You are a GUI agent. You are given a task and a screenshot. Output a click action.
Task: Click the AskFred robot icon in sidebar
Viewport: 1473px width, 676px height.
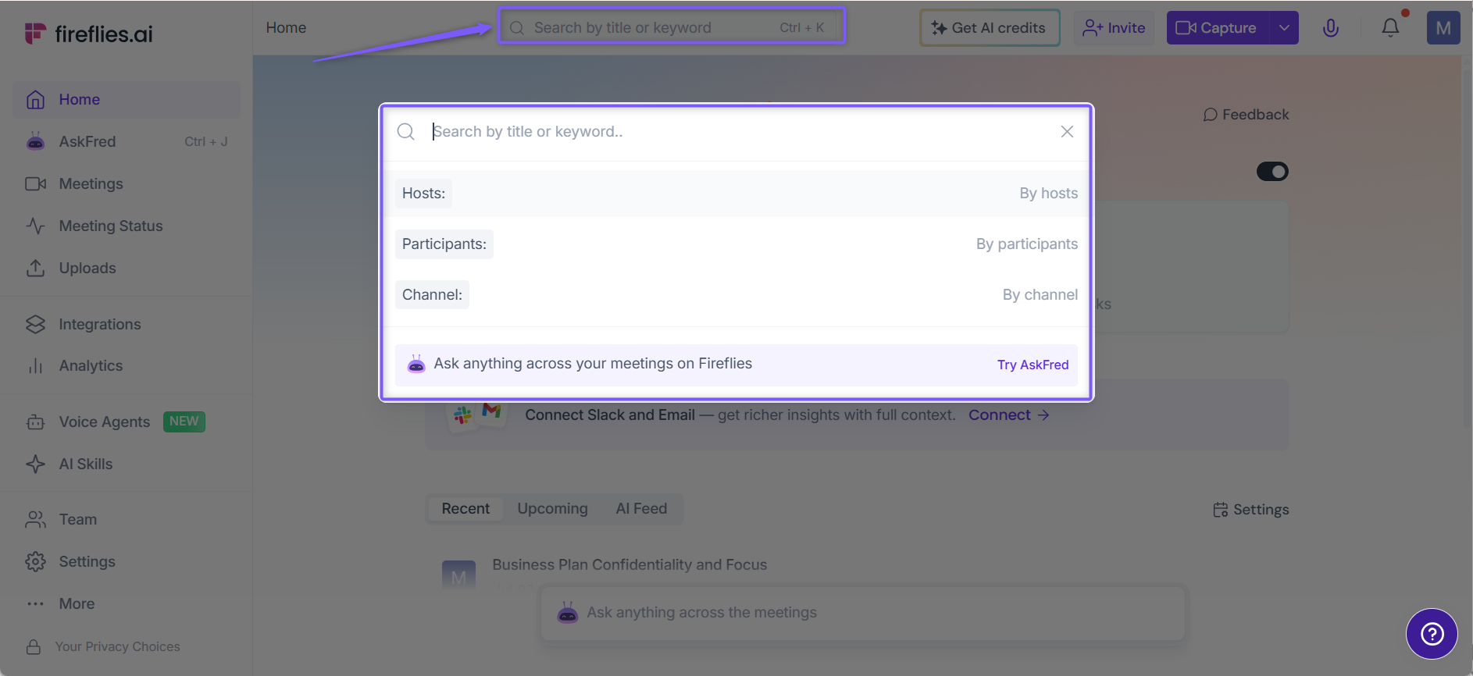[x=35, y=141]
